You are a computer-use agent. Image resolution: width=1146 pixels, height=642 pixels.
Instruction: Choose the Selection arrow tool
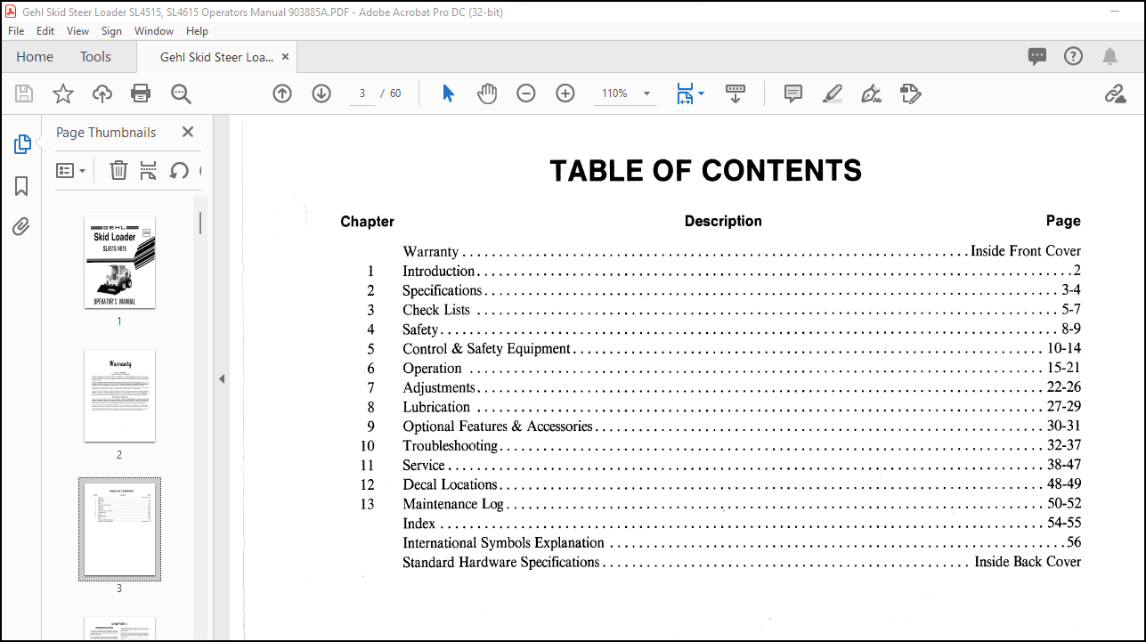pyautogui.click(x=448, y=93)
